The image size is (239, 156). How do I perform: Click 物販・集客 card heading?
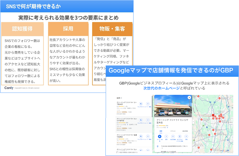click(x=112, y=29)
